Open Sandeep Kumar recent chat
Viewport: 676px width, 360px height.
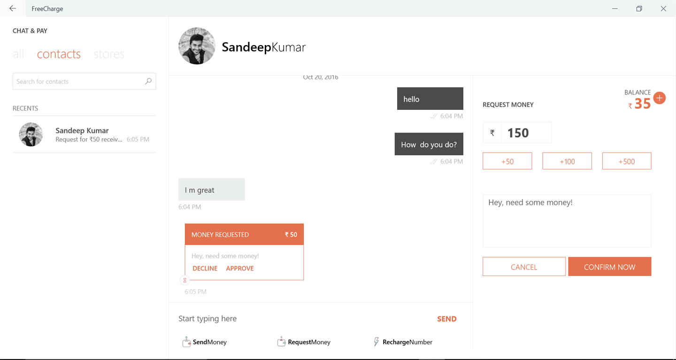84,134
